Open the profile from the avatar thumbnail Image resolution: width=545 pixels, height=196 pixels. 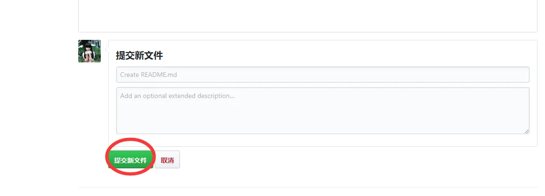click(x=90, y=51)
